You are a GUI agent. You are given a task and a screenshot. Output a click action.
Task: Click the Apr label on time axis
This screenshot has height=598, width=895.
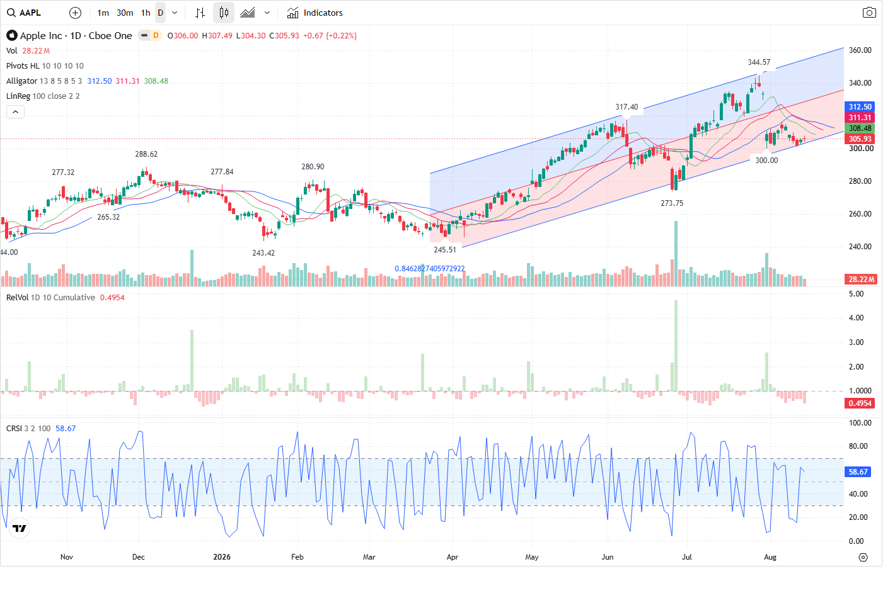click(453, 557)
